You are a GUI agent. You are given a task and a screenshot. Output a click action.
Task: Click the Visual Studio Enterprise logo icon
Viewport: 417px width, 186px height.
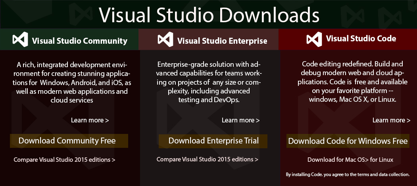coord(165,39)
